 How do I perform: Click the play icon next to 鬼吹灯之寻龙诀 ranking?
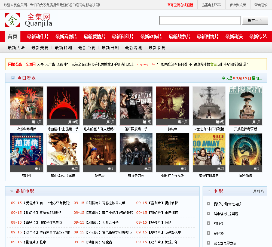pyautogui.click(x=208, y=243)
